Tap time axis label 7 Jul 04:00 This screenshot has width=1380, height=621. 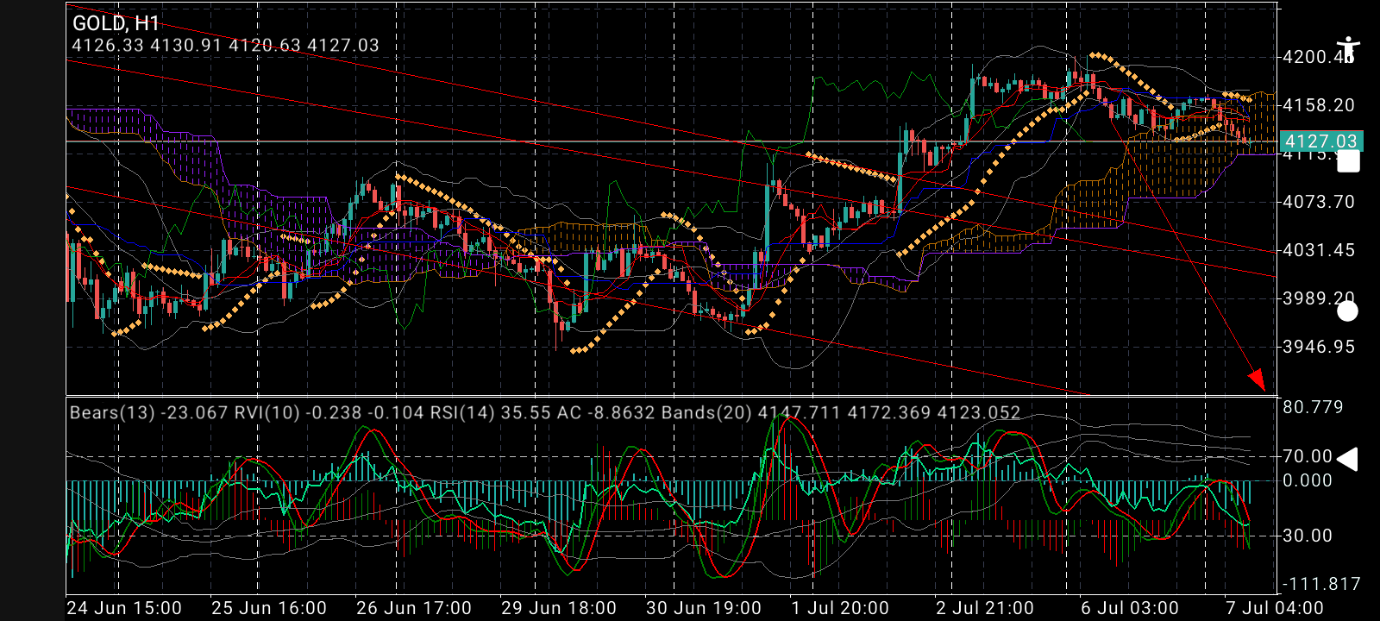click(1275, 608)
